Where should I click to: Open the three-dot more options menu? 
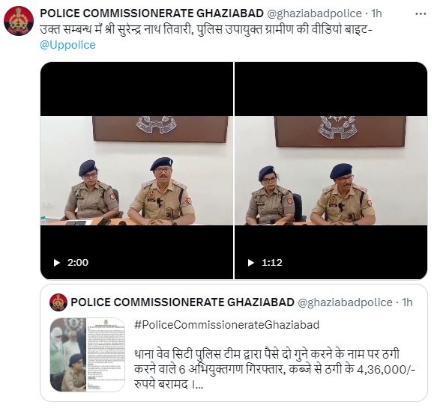[421, 13]
